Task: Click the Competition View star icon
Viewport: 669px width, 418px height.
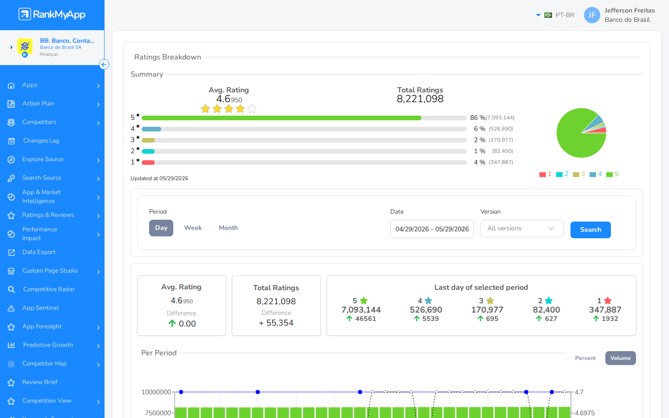Action: 11,401
